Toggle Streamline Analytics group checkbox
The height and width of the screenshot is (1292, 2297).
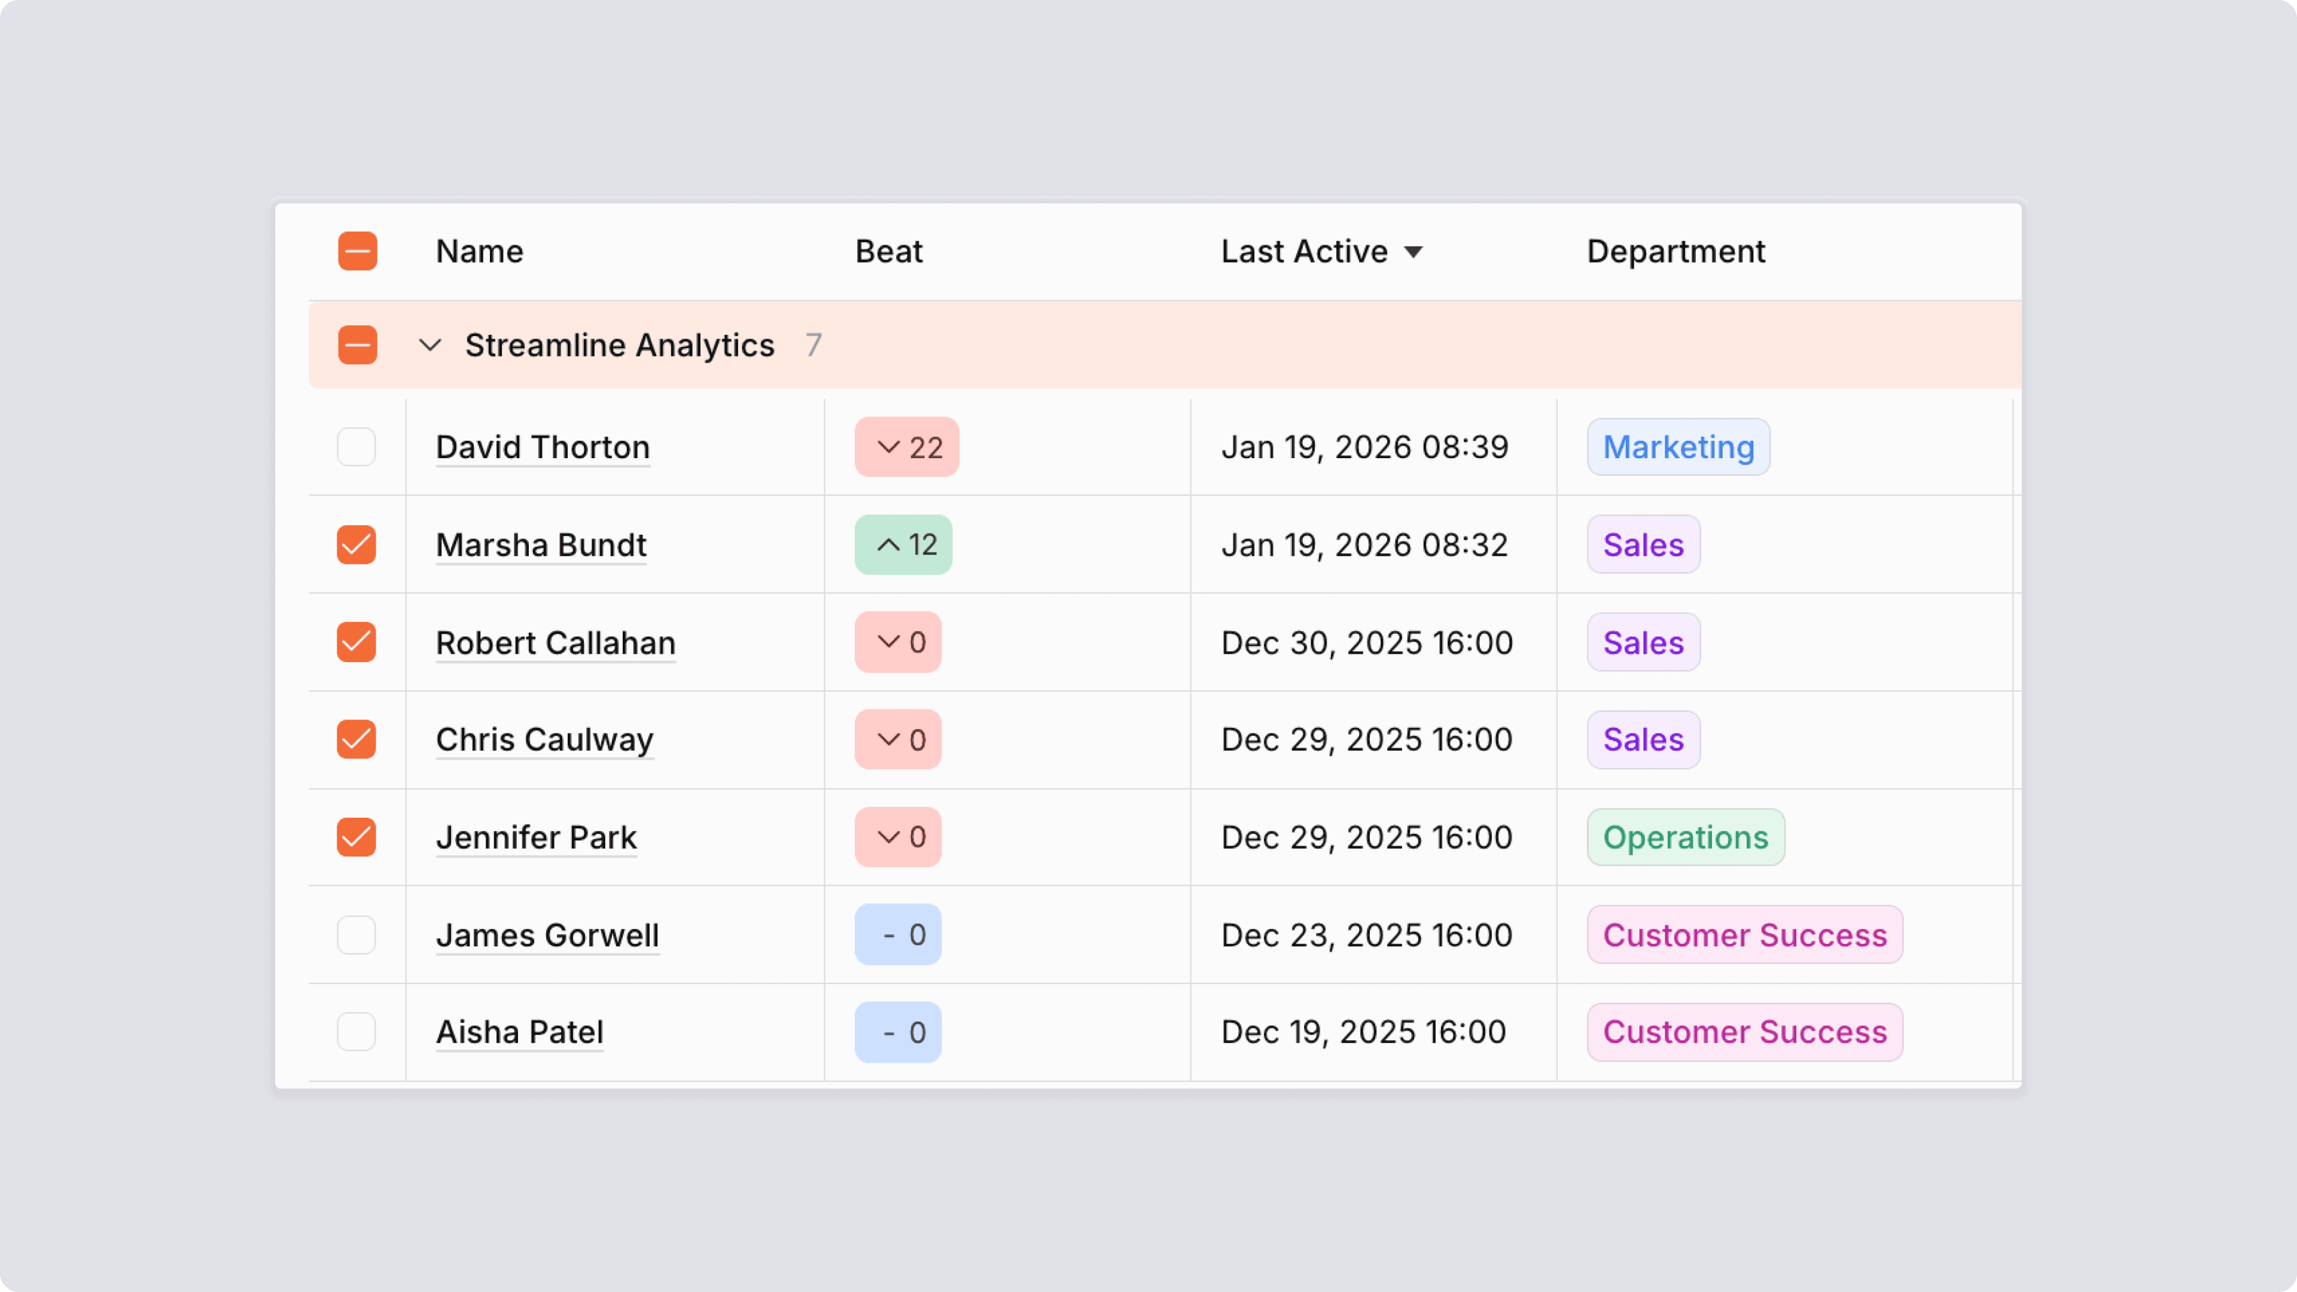point(357,345)
